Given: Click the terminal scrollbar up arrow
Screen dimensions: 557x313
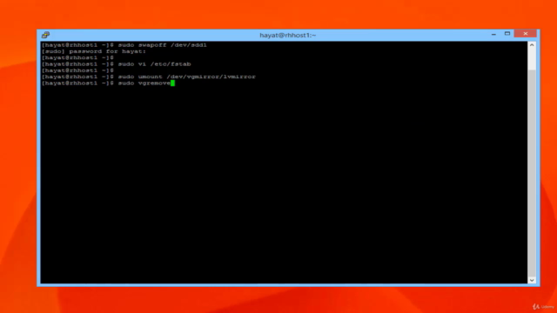Looking at the screenshot, I should (x=532, y=45).
